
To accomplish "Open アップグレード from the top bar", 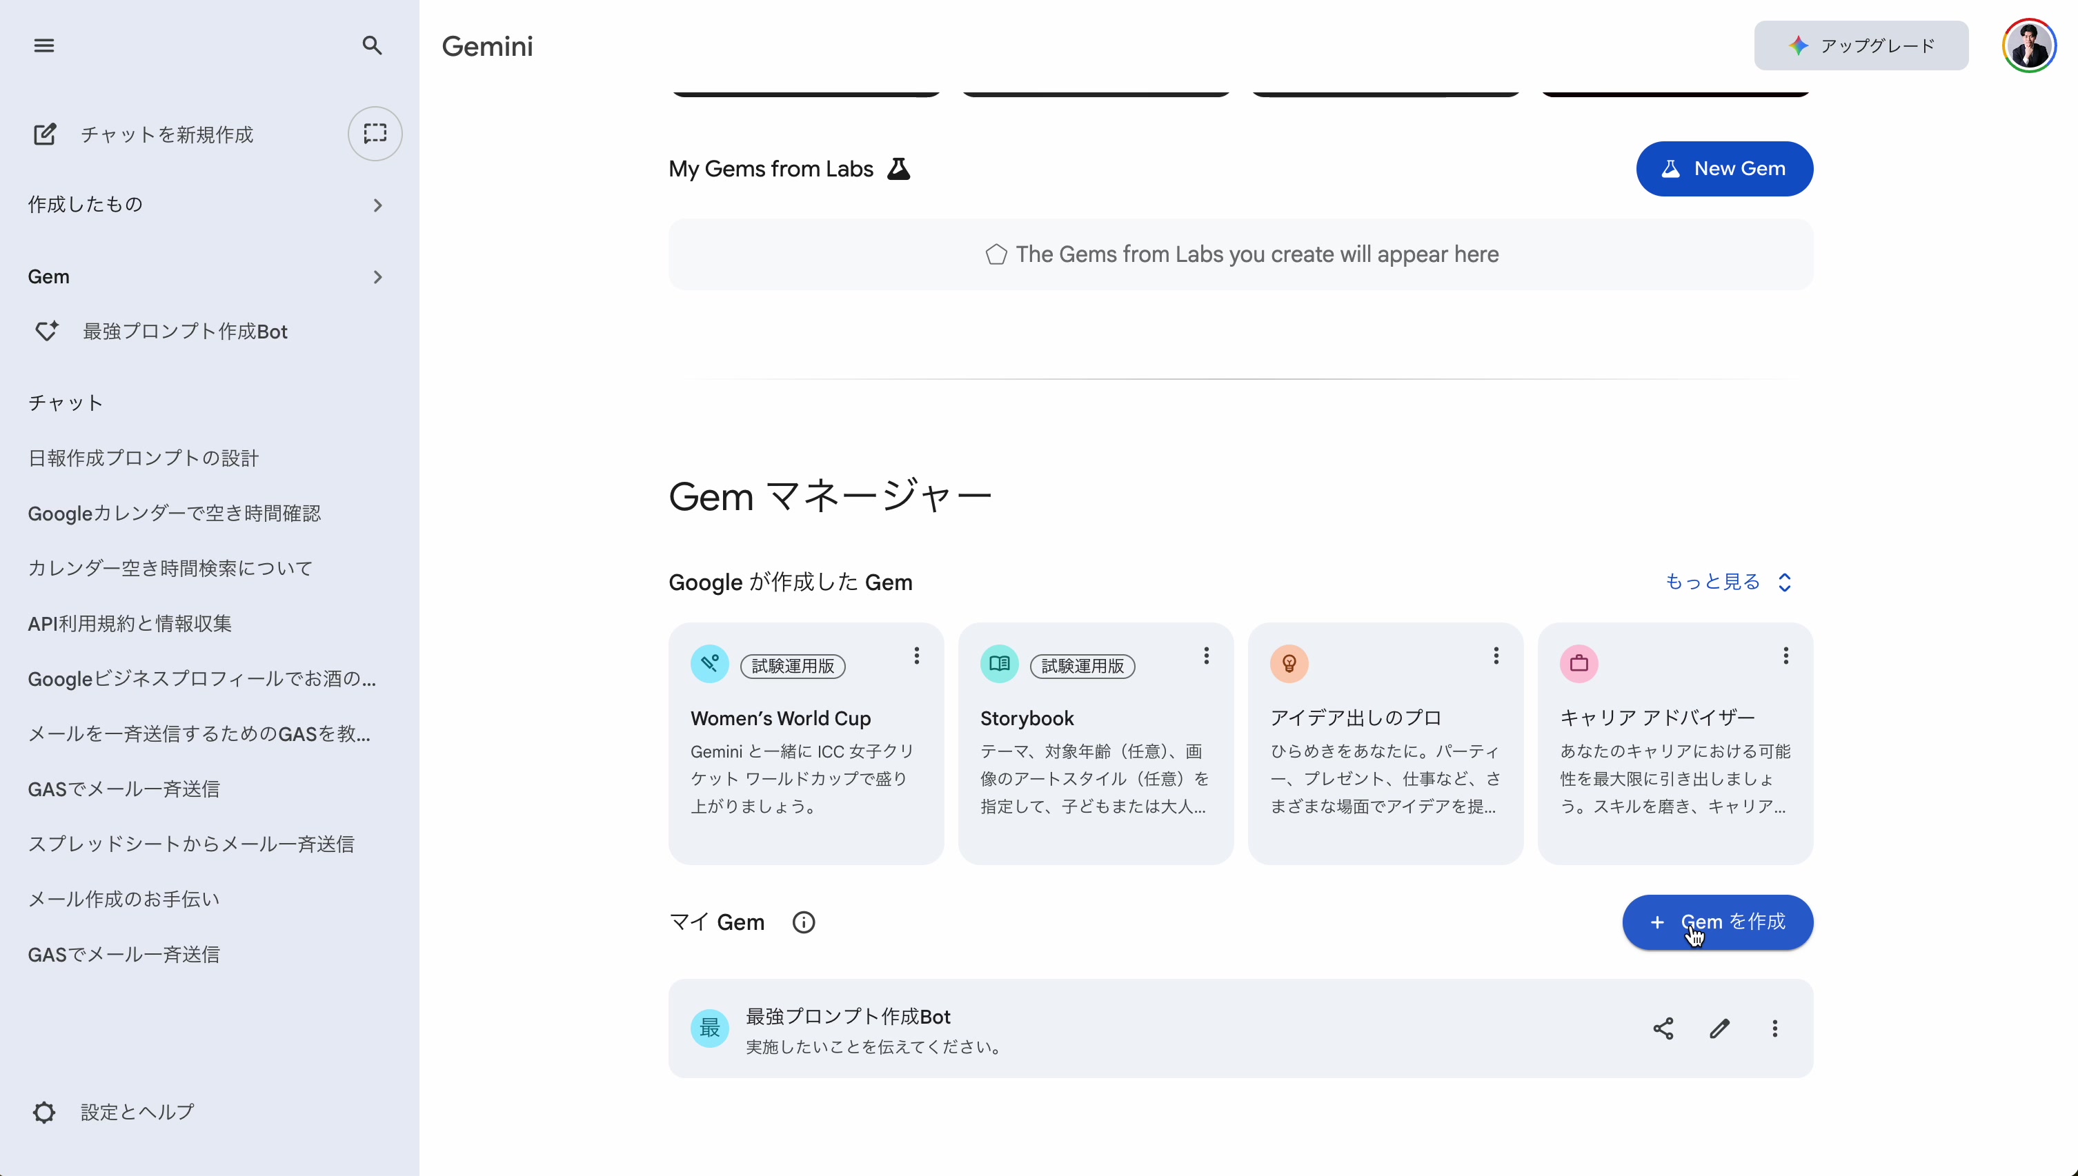I will [x=1861, y=45].
